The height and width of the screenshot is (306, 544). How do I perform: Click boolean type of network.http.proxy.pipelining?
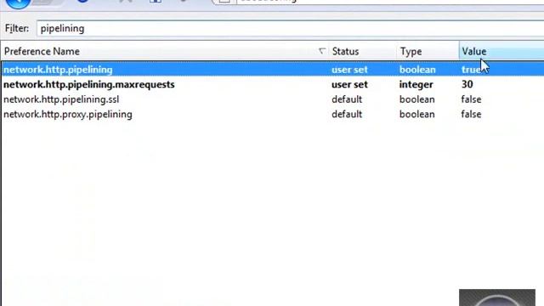416,115
